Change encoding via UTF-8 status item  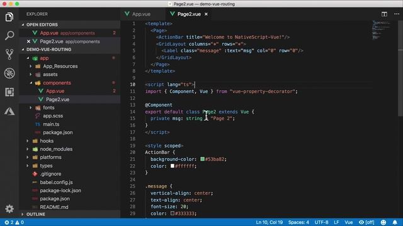(321, 222)
